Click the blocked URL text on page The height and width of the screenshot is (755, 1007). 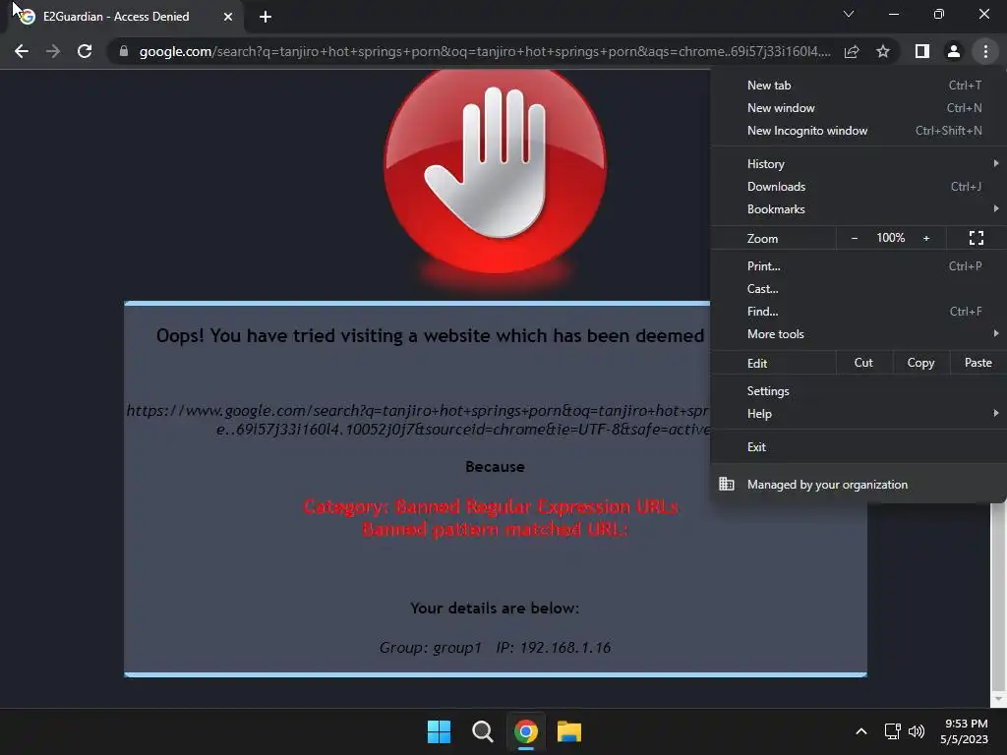coord(418,420)
